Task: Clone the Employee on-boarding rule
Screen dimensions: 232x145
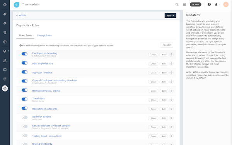Action: click(x=153, y=55)
